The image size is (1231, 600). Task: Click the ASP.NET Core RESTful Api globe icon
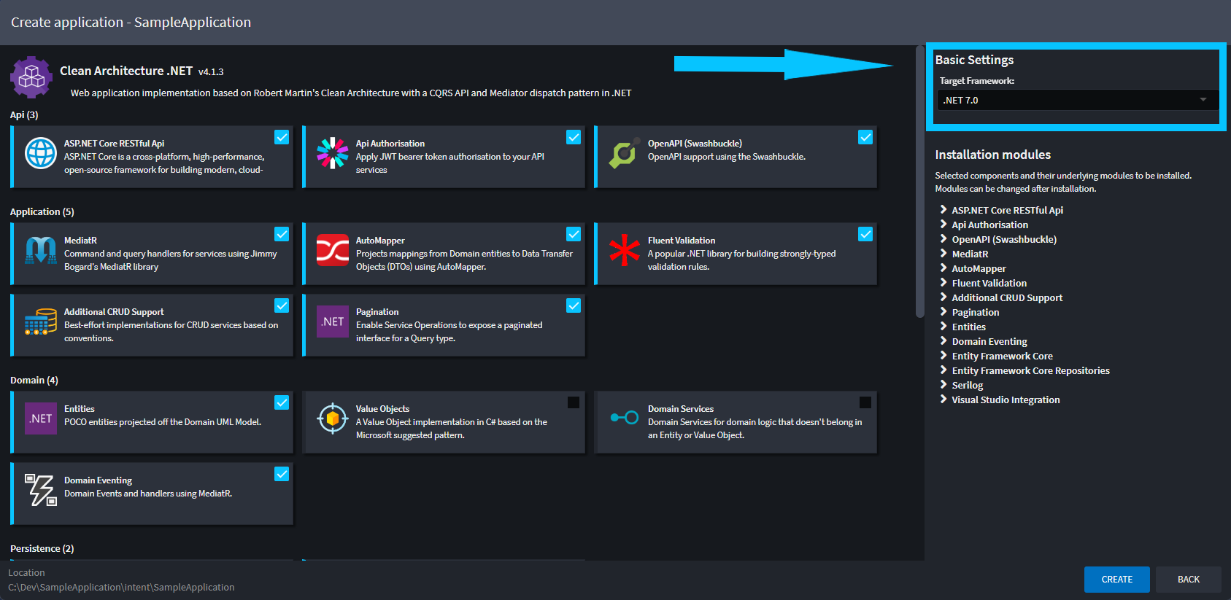pyautogui.click(x=41, y=154)
